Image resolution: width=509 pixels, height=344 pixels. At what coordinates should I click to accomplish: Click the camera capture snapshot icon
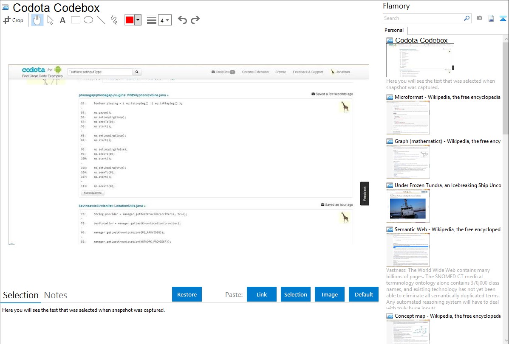[x=479, y=18]
